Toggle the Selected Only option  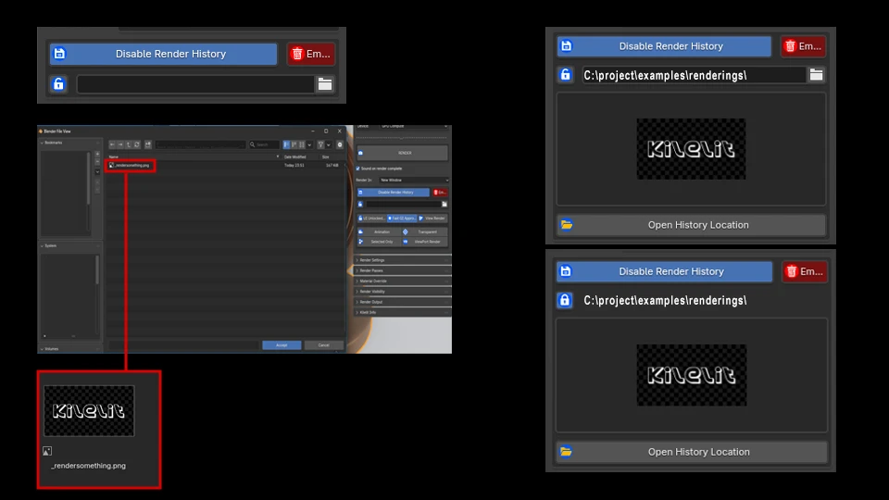(x=379, y=242)
